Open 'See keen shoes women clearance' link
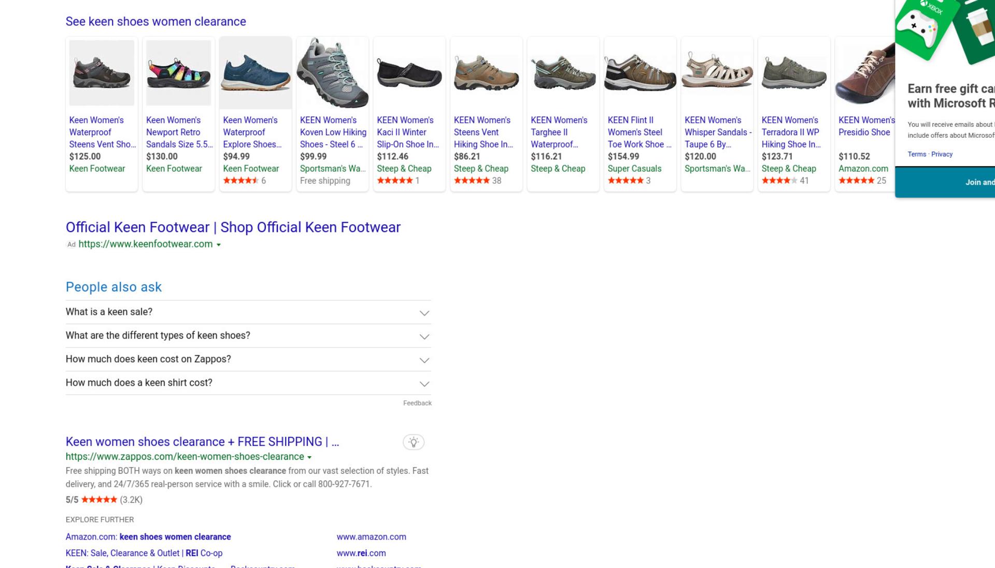The width and height of the screenshot is (995, 568). pyautogui.click(x=155, y=22)
